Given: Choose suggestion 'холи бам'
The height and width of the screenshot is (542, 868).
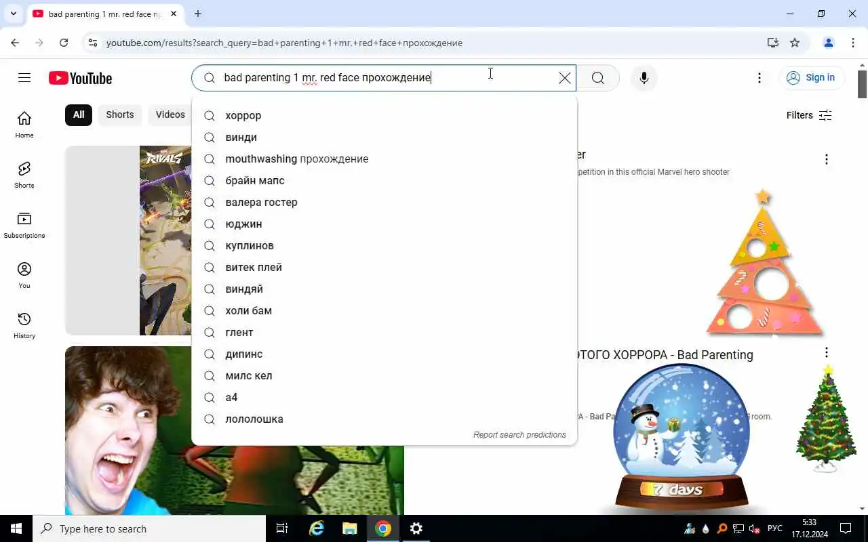Looking at the screenshot, I should (x=384, y=310).
